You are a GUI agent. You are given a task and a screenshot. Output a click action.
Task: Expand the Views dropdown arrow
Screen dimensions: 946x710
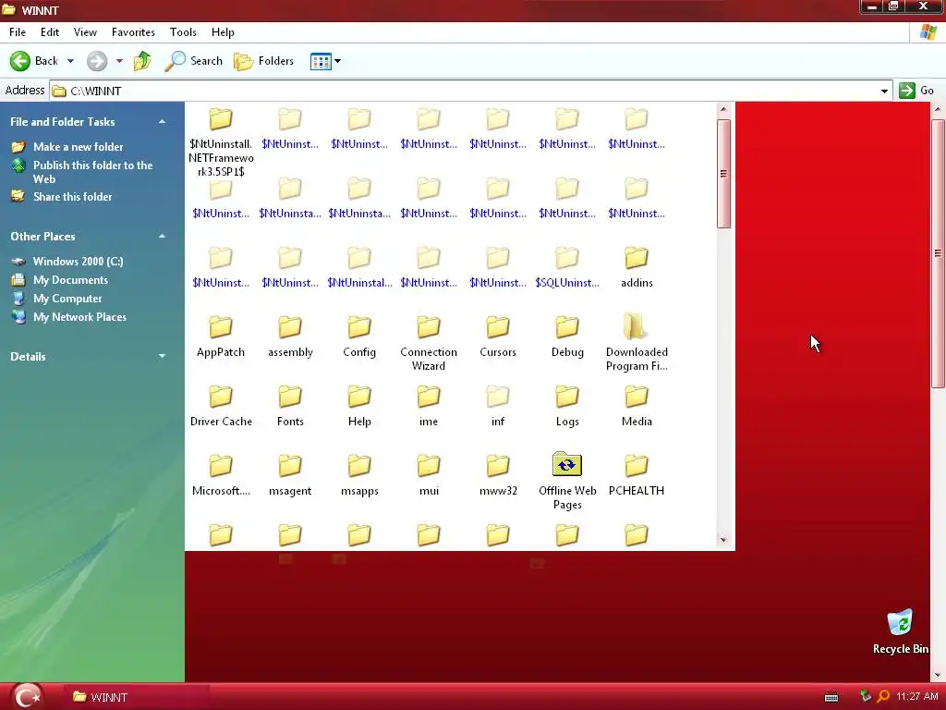(338, 61)
